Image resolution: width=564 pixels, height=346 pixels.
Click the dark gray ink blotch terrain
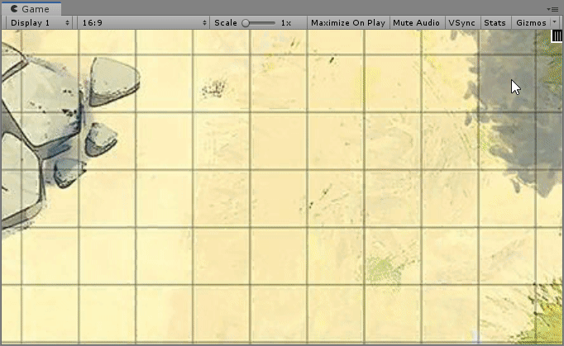[x=514, y=108]
